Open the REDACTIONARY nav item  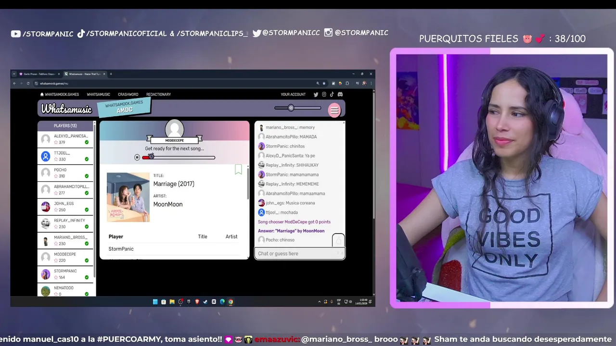click(x=158, y=94)
